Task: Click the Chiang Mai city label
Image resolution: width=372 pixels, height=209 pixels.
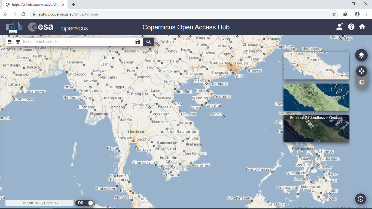Action: 111,98
